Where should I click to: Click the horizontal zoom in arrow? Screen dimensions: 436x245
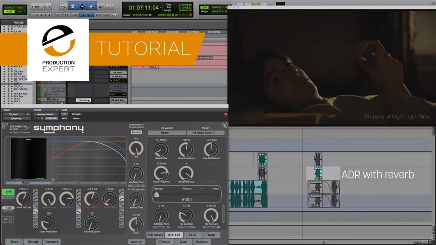[50, 6]
